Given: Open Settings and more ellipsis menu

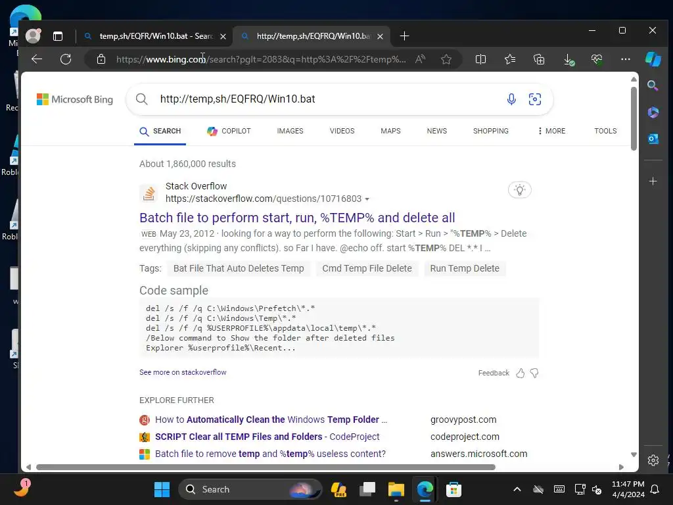Looking at the screenshot, I should 626,59.
